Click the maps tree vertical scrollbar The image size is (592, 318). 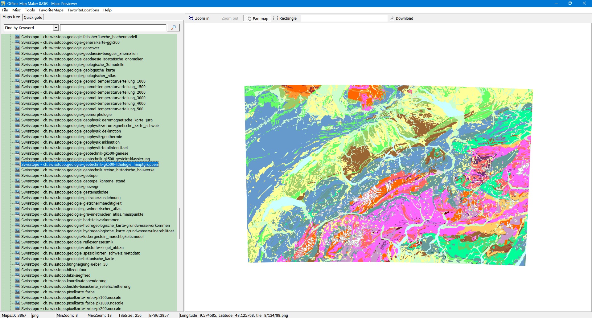[x=180, y=223]
